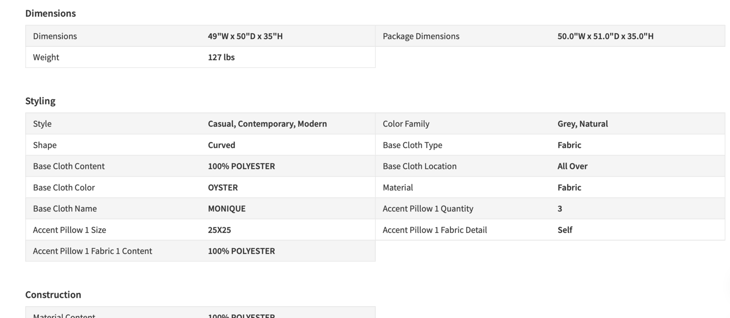Select the MONIQUE base cloth name
Image resolution: width=730 pixels, height=318 pixels.
[226, 208]
